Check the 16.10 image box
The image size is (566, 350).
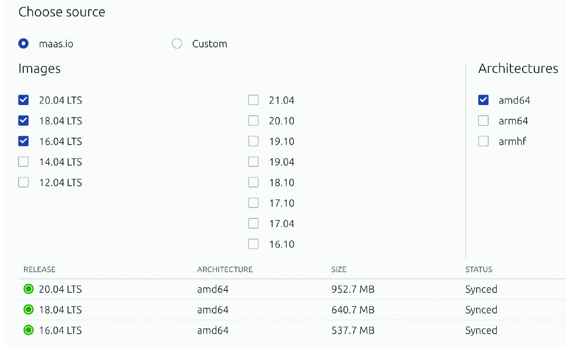point(254,244)
